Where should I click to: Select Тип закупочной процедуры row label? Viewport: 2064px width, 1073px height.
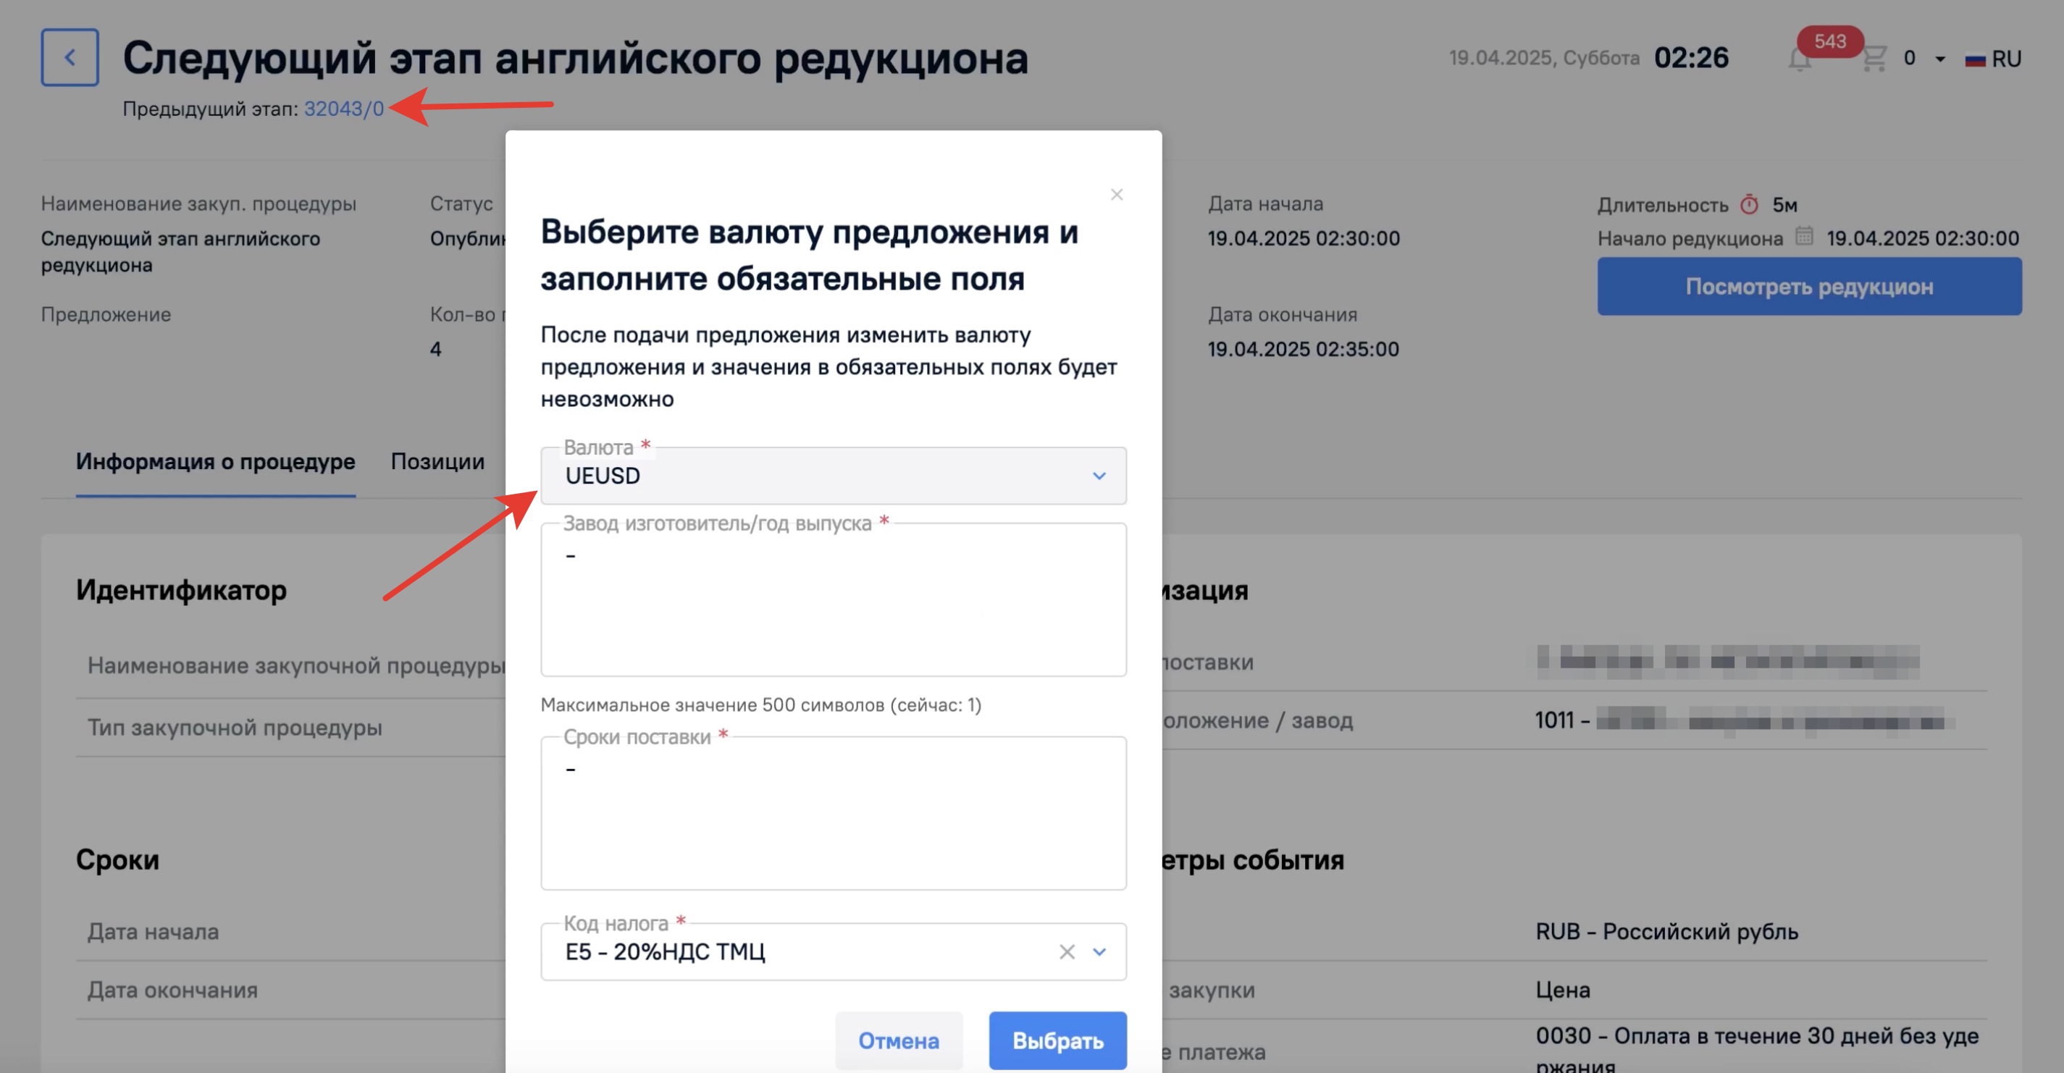235,728
